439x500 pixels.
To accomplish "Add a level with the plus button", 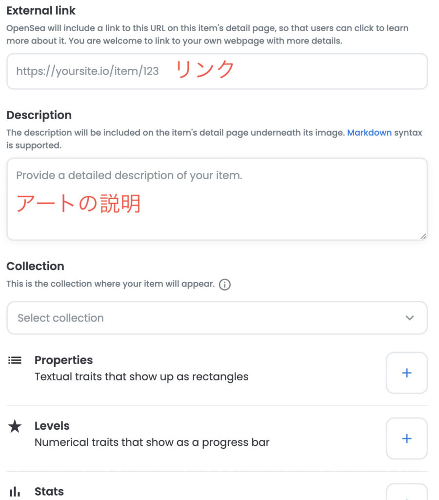I will point(406,438).
